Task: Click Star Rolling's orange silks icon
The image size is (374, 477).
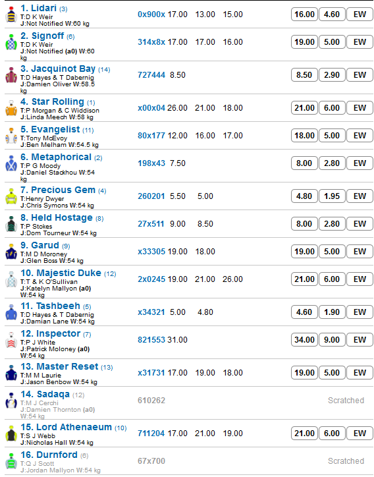Action: coord(11,108)
